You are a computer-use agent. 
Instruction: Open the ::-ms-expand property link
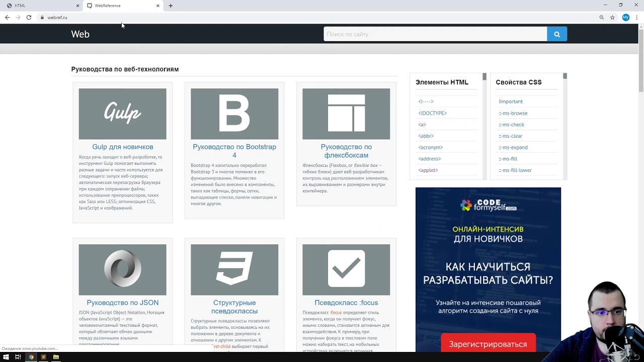[513, 147]
